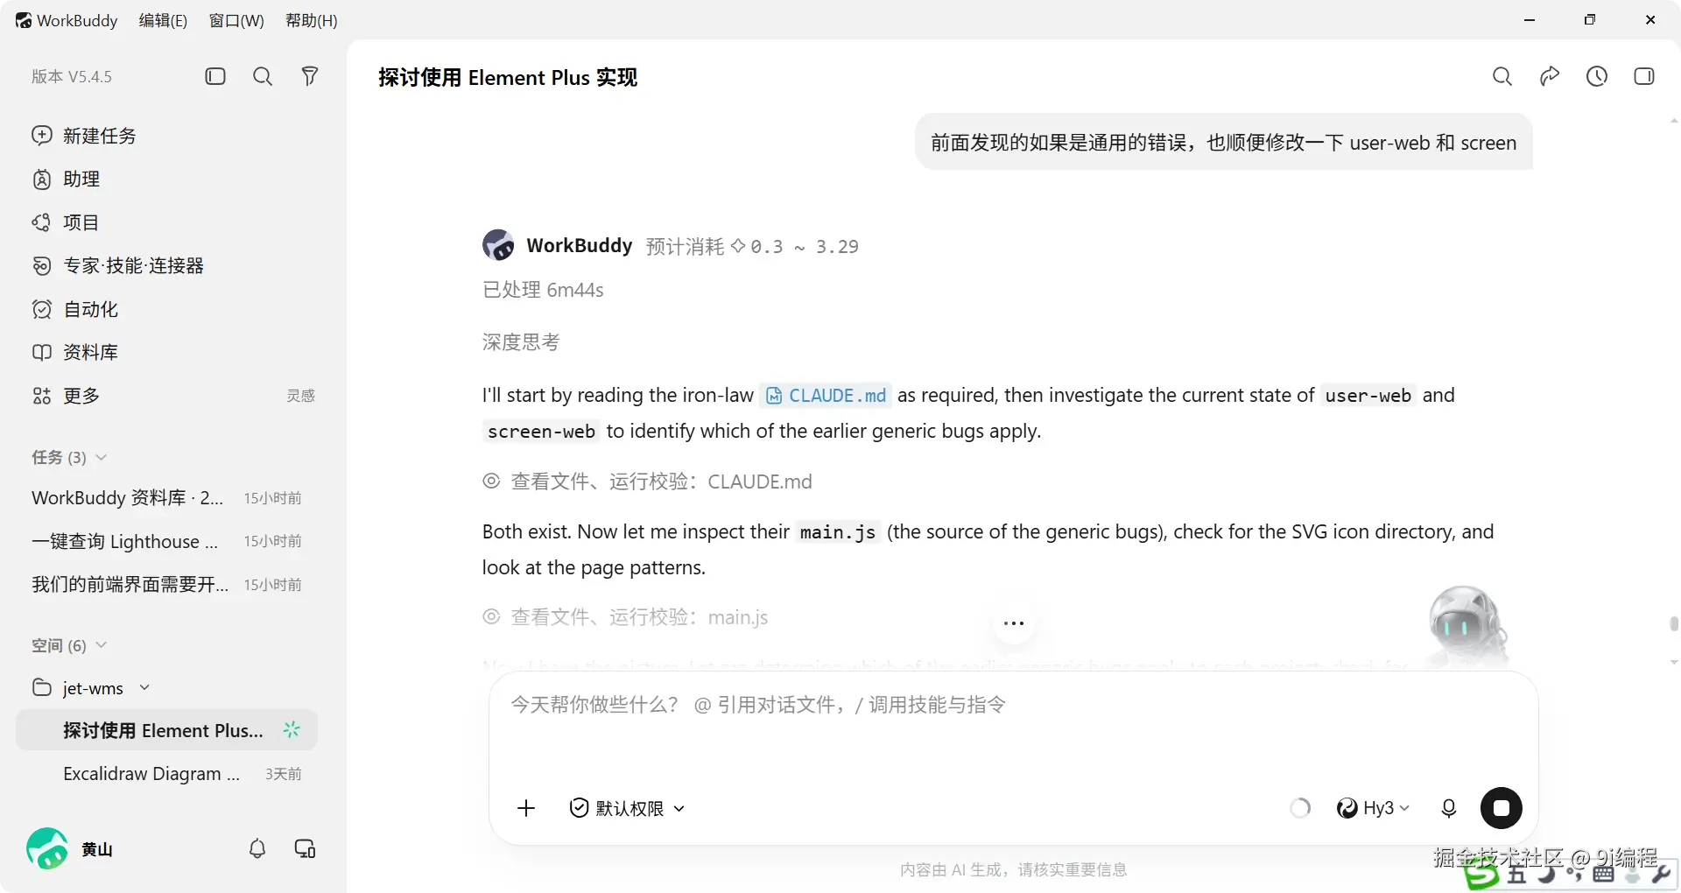Click the WorkBuddy avatar in the reply
This screenshot has width=1681, height=893.
[498, 245]
